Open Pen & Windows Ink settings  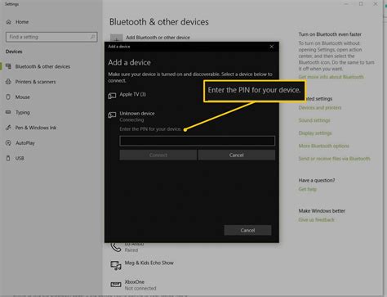coord(36,128)
